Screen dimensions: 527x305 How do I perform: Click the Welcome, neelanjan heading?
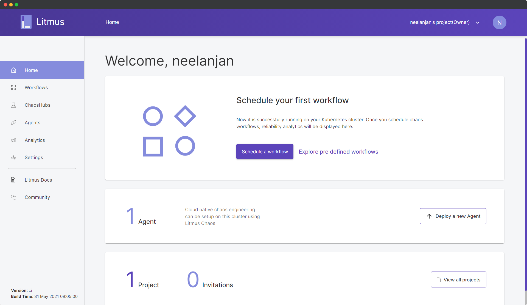169,61
